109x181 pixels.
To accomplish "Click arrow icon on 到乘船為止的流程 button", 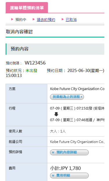I will click(82, 97).
